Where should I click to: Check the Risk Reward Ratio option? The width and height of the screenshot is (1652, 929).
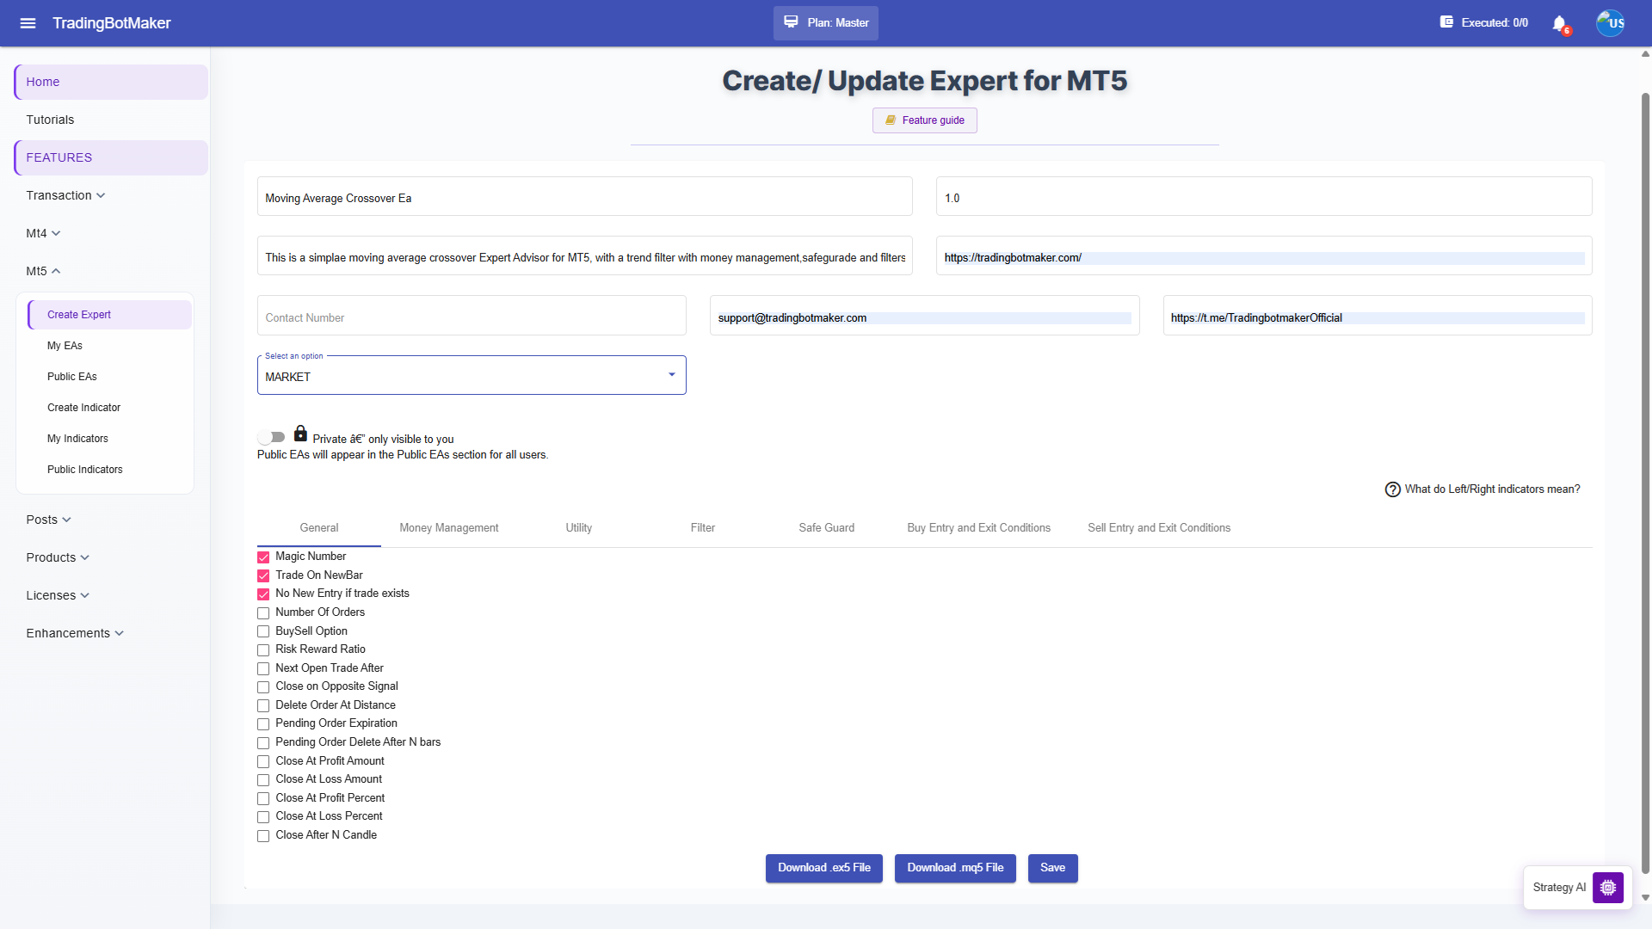tap(263, 650)
